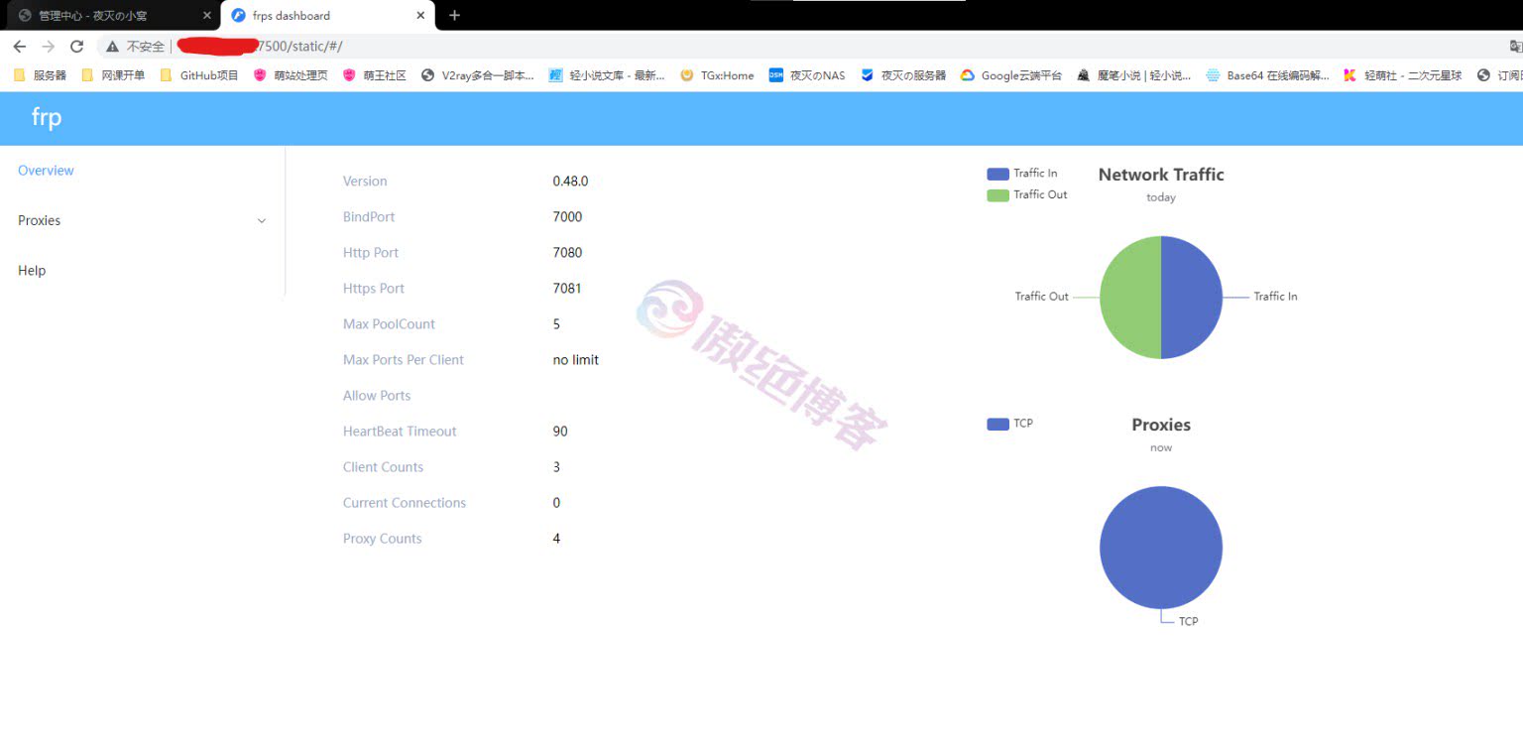
Task: Open the Base64 在线编码解 bookmark
Action: (x=1267, y=75)
